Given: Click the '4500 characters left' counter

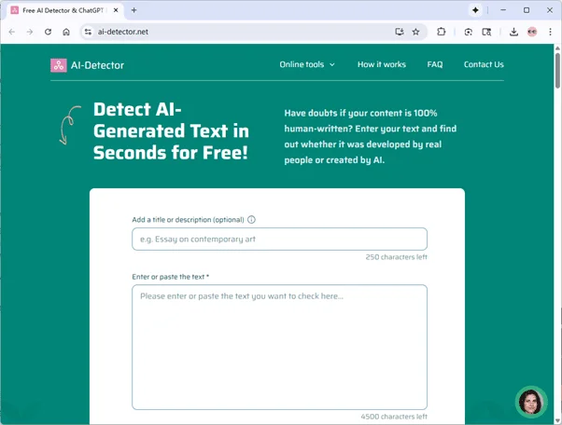Looking at the screenshot, I should coord(394,417).
